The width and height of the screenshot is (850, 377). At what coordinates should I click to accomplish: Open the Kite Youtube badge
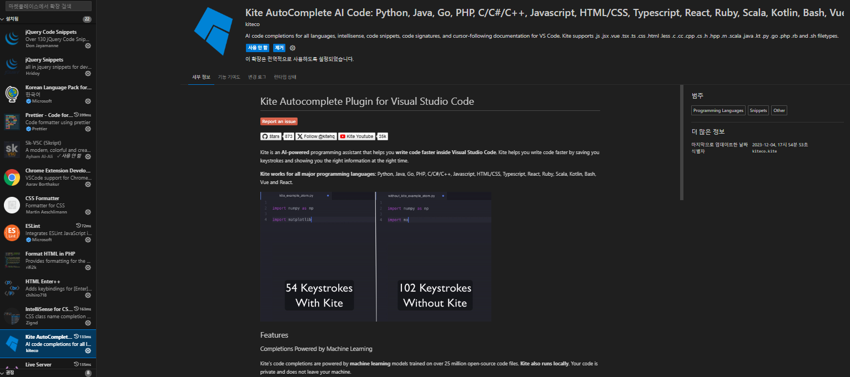[x=357, y=136]
